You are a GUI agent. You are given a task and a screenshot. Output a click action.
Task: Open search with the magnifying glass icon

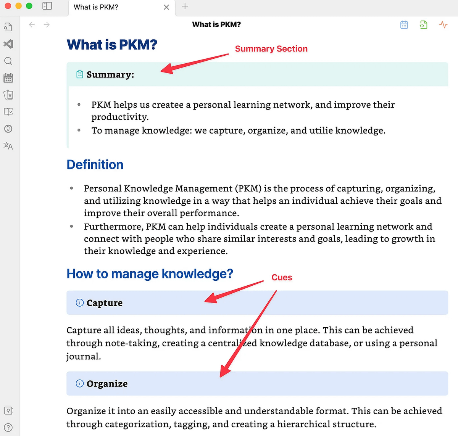[x=8, y=61]
